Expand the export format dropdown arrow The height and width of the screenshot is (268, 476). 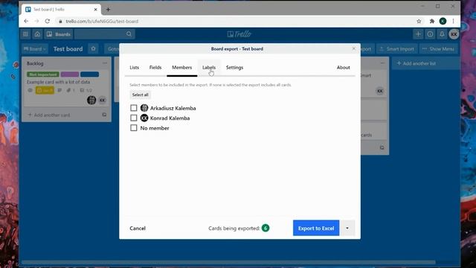click(347, 229)
